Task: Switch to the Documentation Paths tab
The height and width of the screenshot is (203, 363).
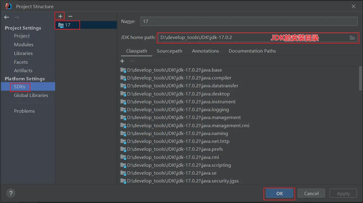Action: click(252, 51)
